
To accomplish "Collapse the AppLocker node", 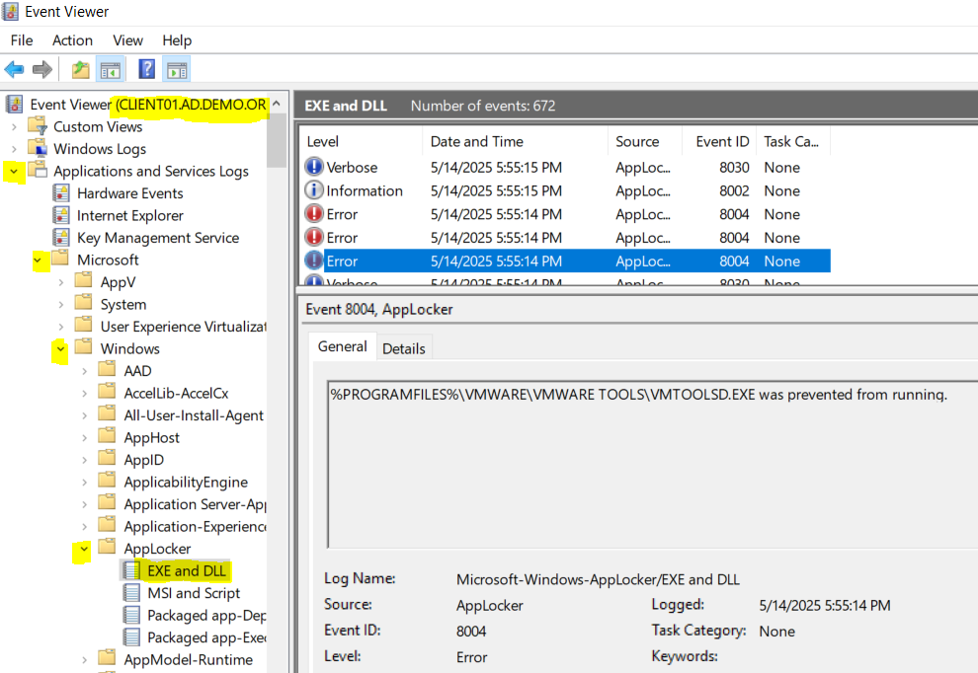I will coord(84,549).
